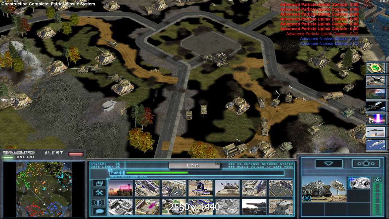Click the Advanced Particle Uplink Cannon 0:22 timer

(x=322, y=34)
